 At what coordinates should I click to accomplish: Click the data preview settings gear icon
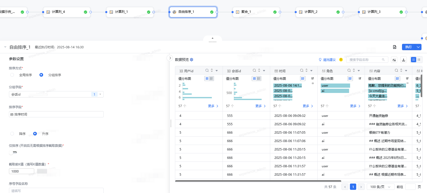coord(192,60)
